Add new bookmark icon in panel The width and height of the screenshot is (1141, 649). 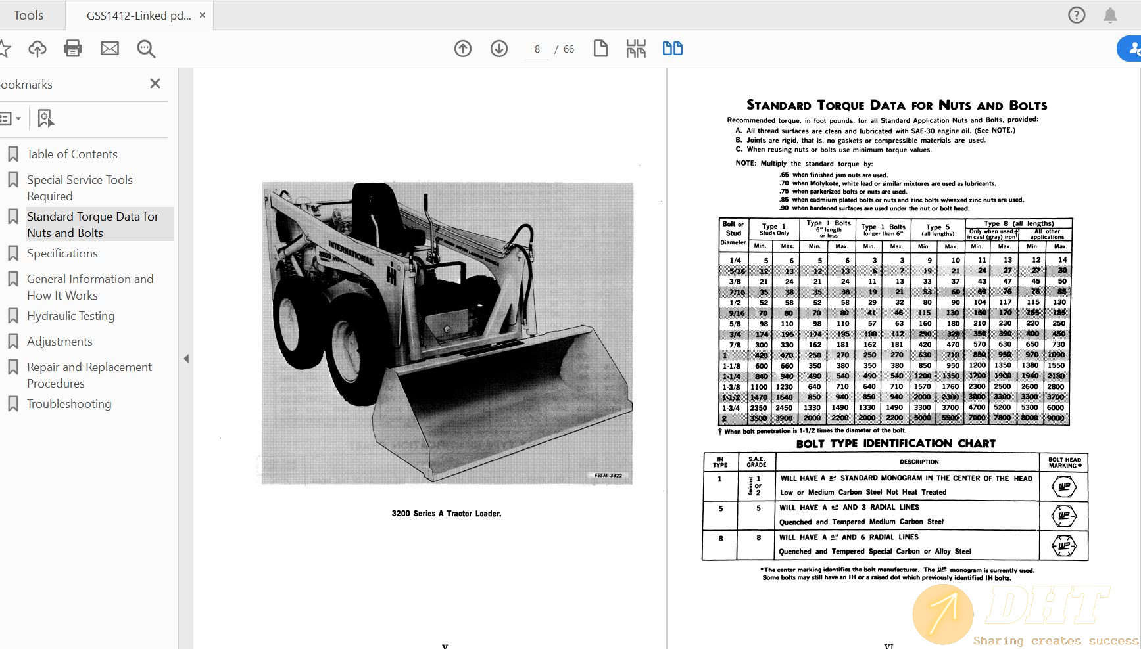(45, 119)
